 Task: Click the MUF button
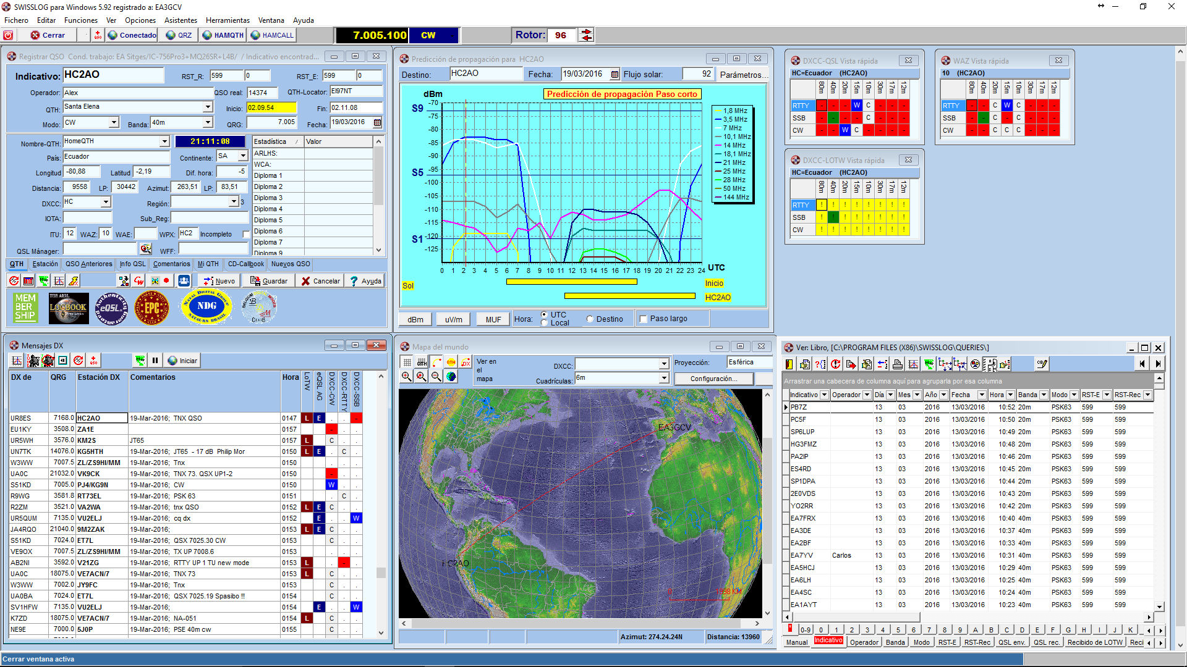tap(493, 319)
